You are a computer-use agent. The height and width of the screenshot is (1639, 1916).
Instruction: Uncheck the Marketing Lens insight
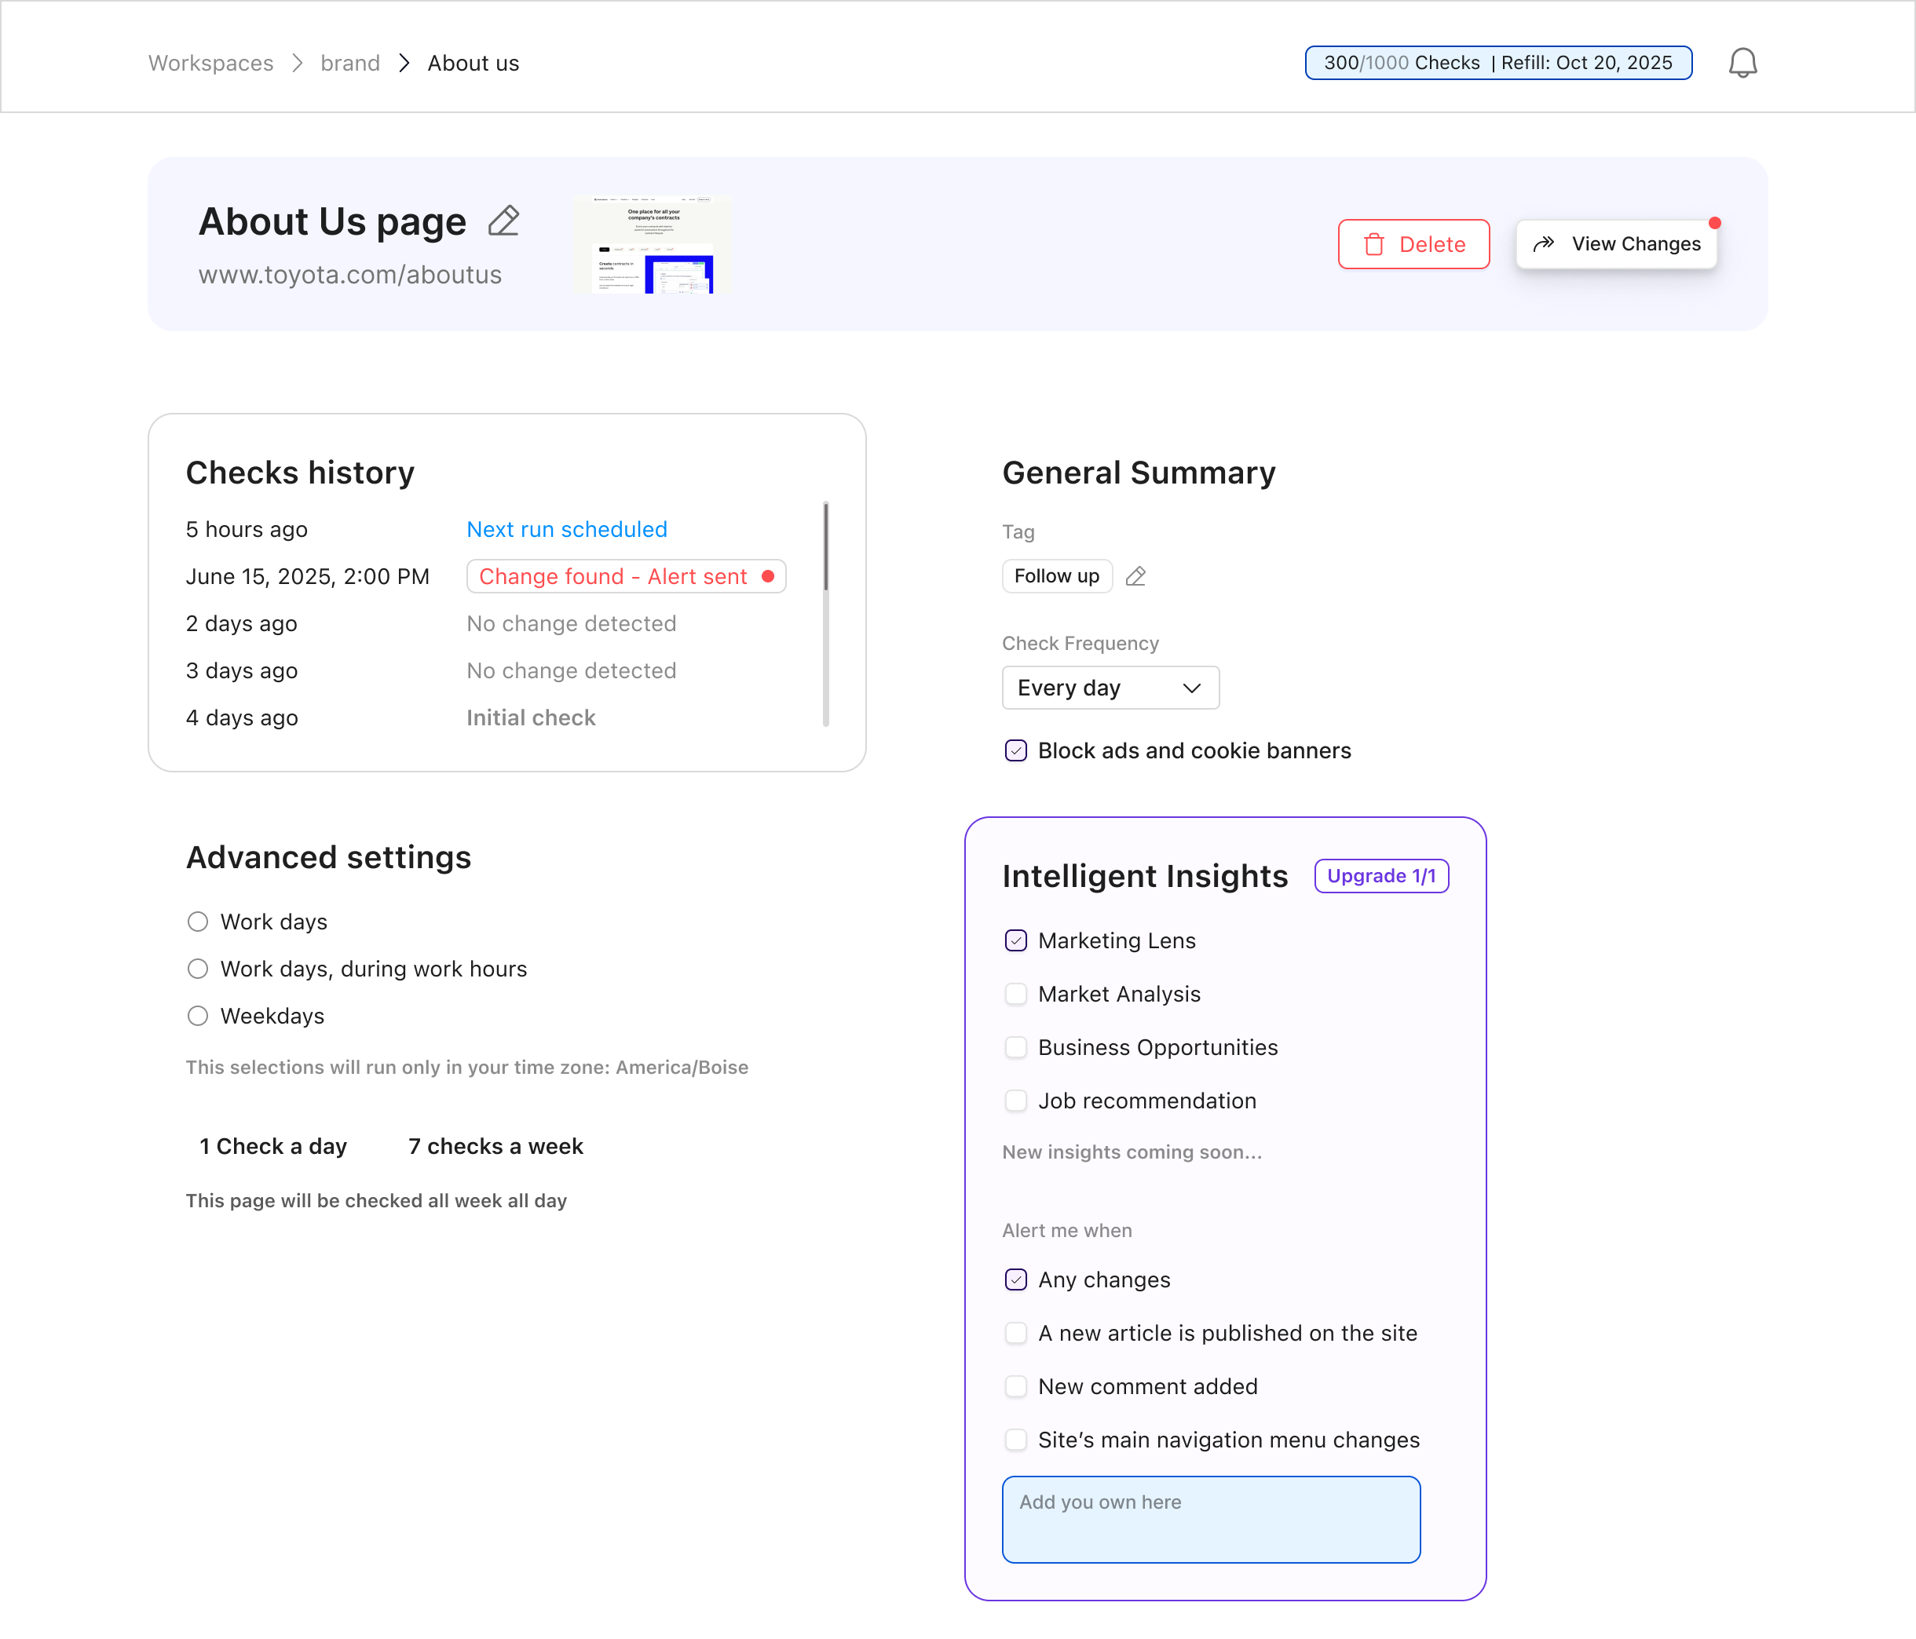pos(1015,940)
